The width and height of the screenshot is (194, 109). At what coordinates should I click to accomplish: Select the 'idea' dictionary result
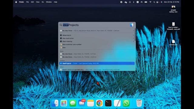pyautogui.click(x=97, y=48)
